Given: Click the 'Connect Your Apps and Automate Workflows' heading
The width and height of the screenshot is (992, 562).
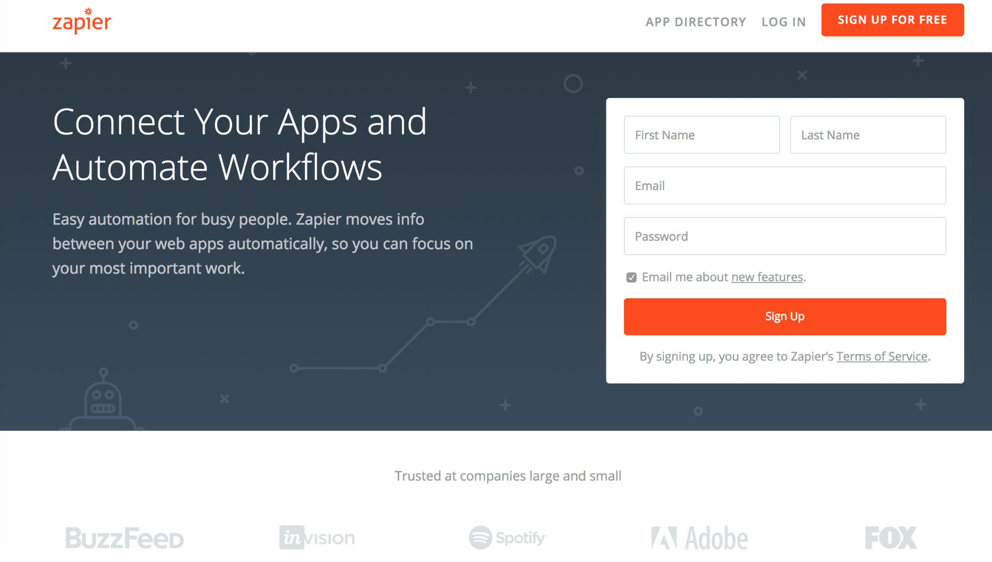Looking at the screenshot, I should [240, 144].
